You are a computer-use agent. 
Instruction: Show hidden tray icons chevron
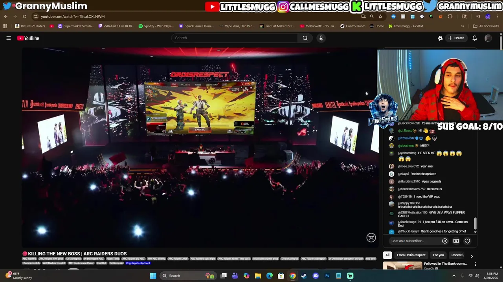(454, 276)
